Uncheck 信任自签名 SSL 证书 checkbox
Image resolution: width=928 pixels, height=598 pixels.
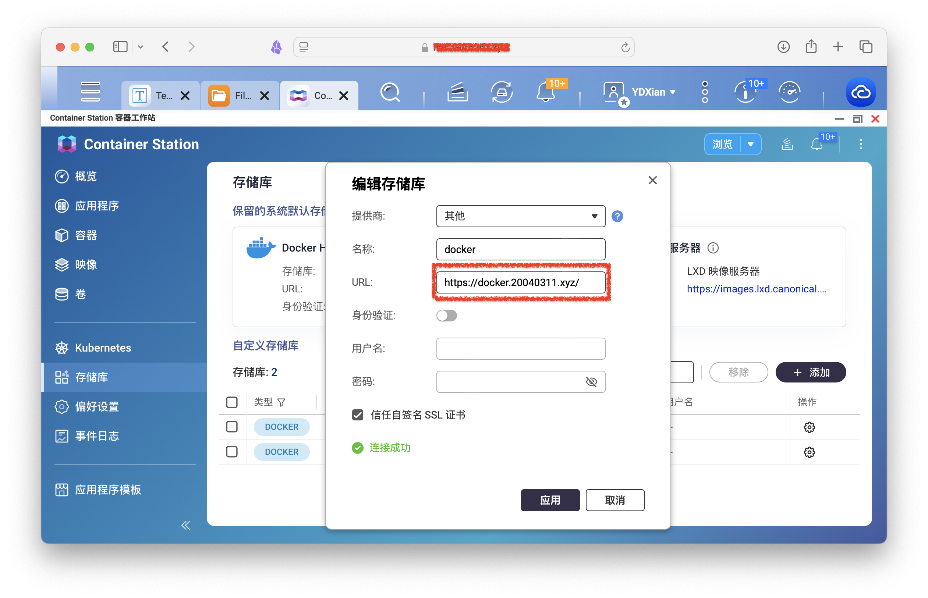pyautogui.click(x=357, y=415)
